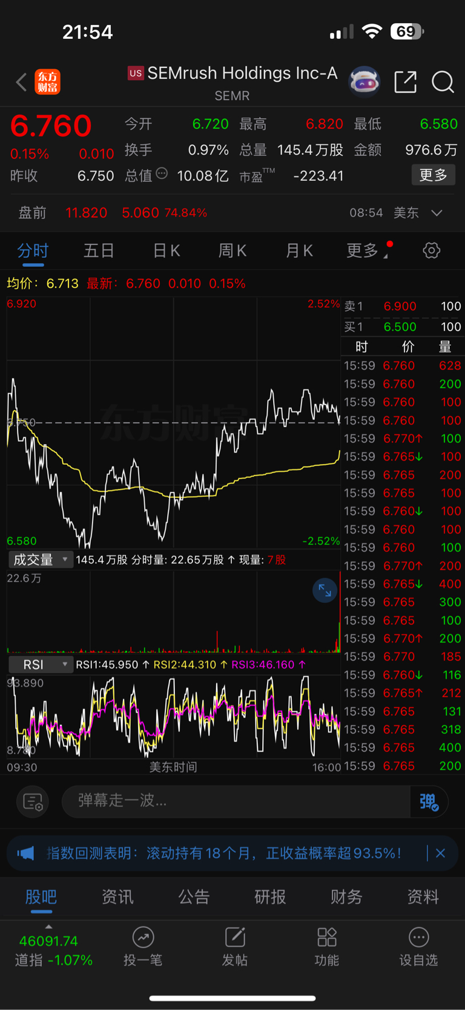This screenshot has width=465, height=1010.
Task: Tap the 总量 145.4万股 value
Action: [311, 150]
